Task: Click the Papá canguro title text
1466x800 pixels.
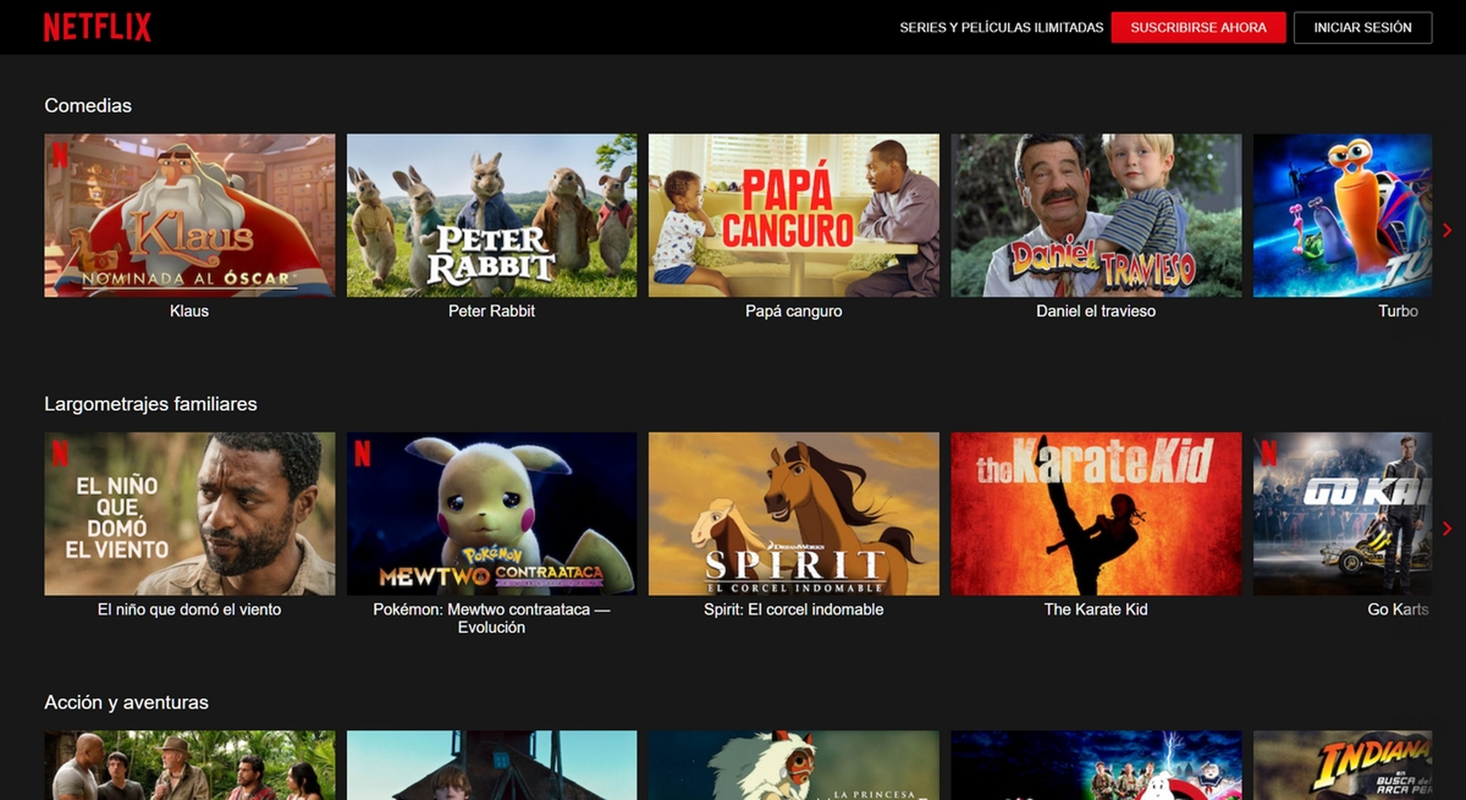Action: 793,311
